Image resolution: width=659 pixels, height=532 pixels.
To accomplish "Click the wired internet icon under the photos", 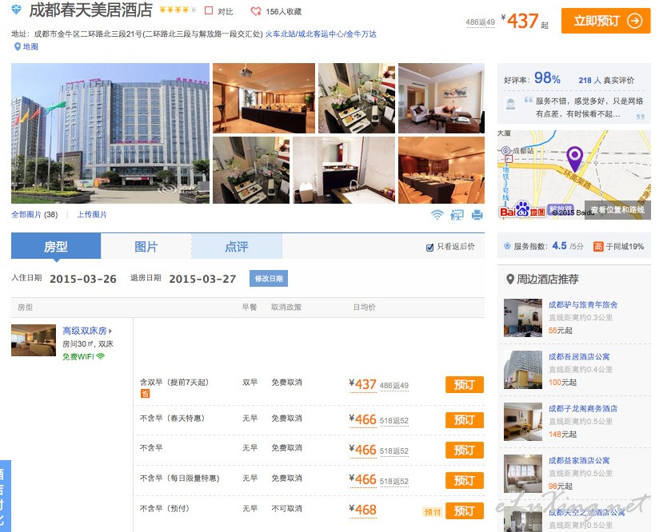I will tap(457, 214).
